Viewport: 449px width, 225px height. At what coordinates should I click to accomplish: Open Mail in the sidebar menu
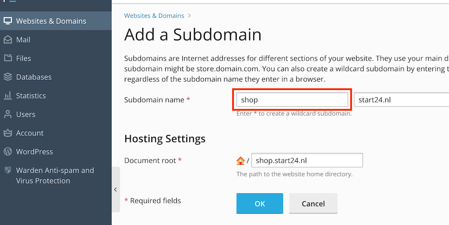click(23, 40)
